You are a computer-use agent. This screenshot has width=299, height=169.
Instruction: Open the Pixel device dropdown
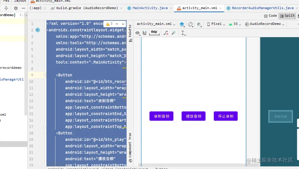(x=216, y=24)
